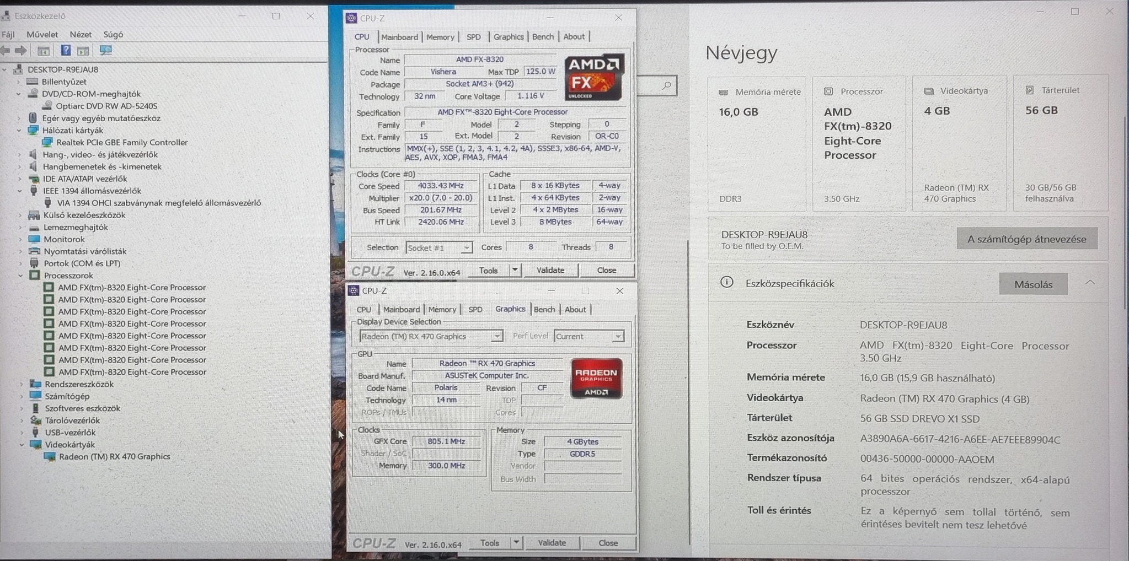Click Close button in upper CPU-Z window
This screenshot has width=1129, height=561.
coord(607,270)
